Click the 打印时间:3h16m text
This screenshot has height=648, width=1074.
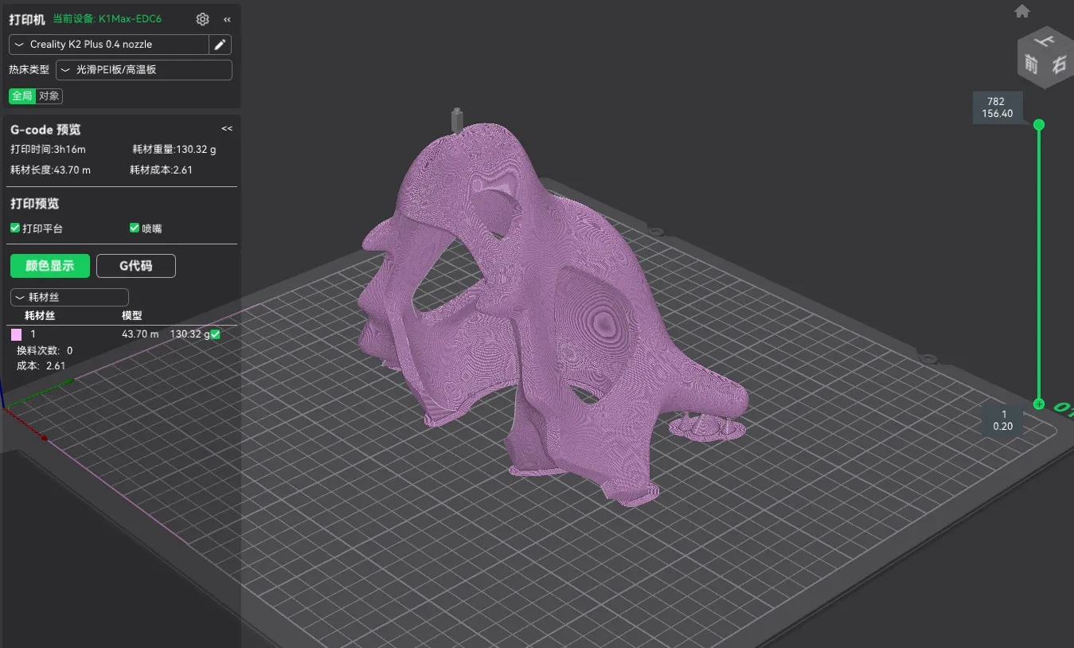pyautogui.click(x=48, y=150)
